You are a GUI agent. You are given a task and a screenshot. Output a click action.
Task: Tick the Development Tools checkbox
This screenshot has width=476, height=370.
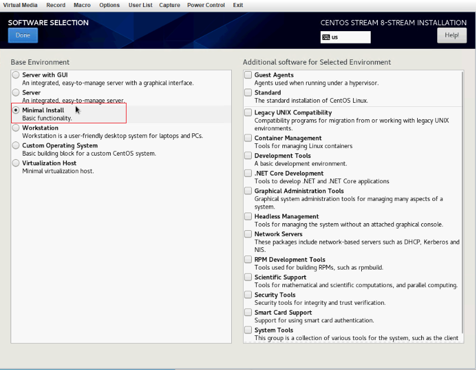[248, 155]
